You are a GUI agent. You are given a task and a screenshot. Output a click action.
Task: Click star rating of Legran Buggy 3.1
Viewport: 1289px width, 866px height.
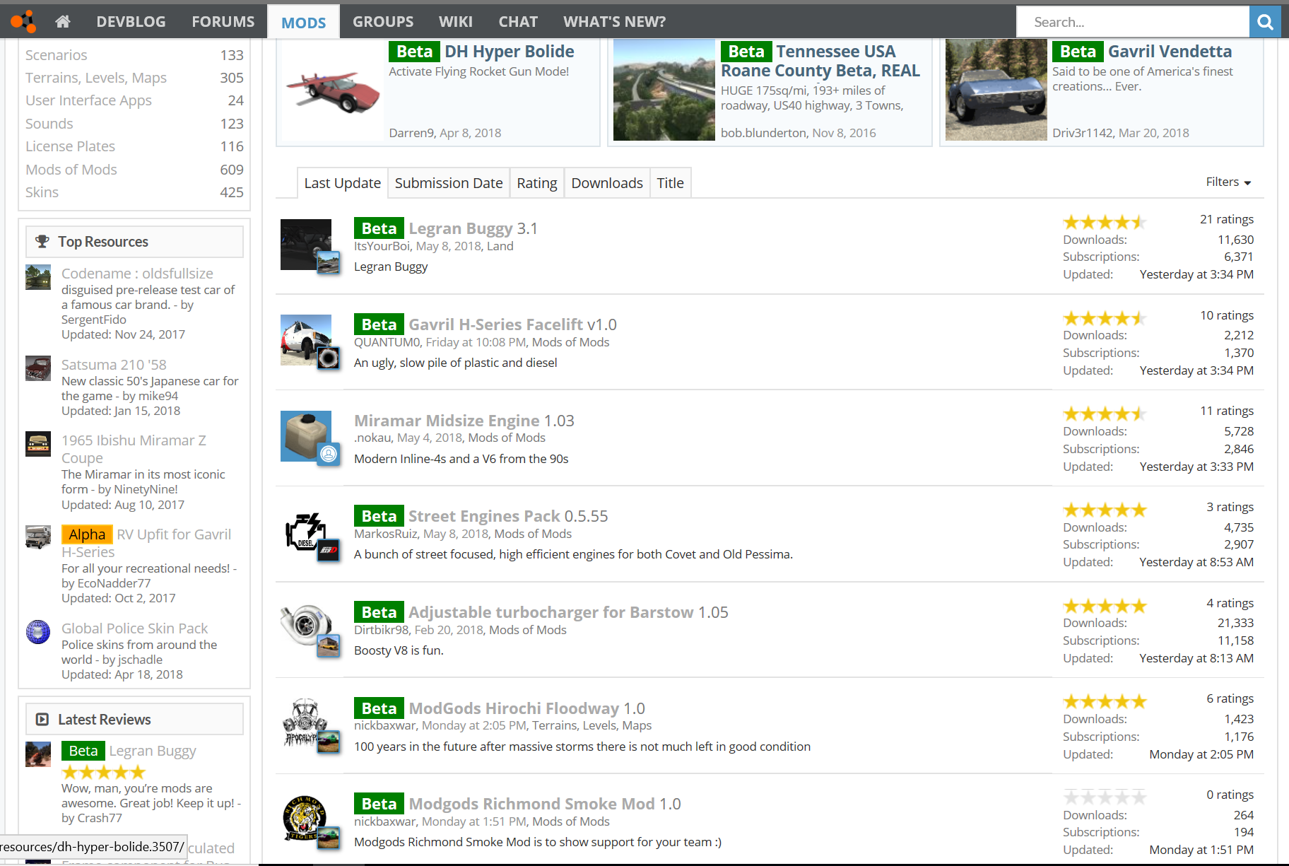click(x=1105, y=222)
